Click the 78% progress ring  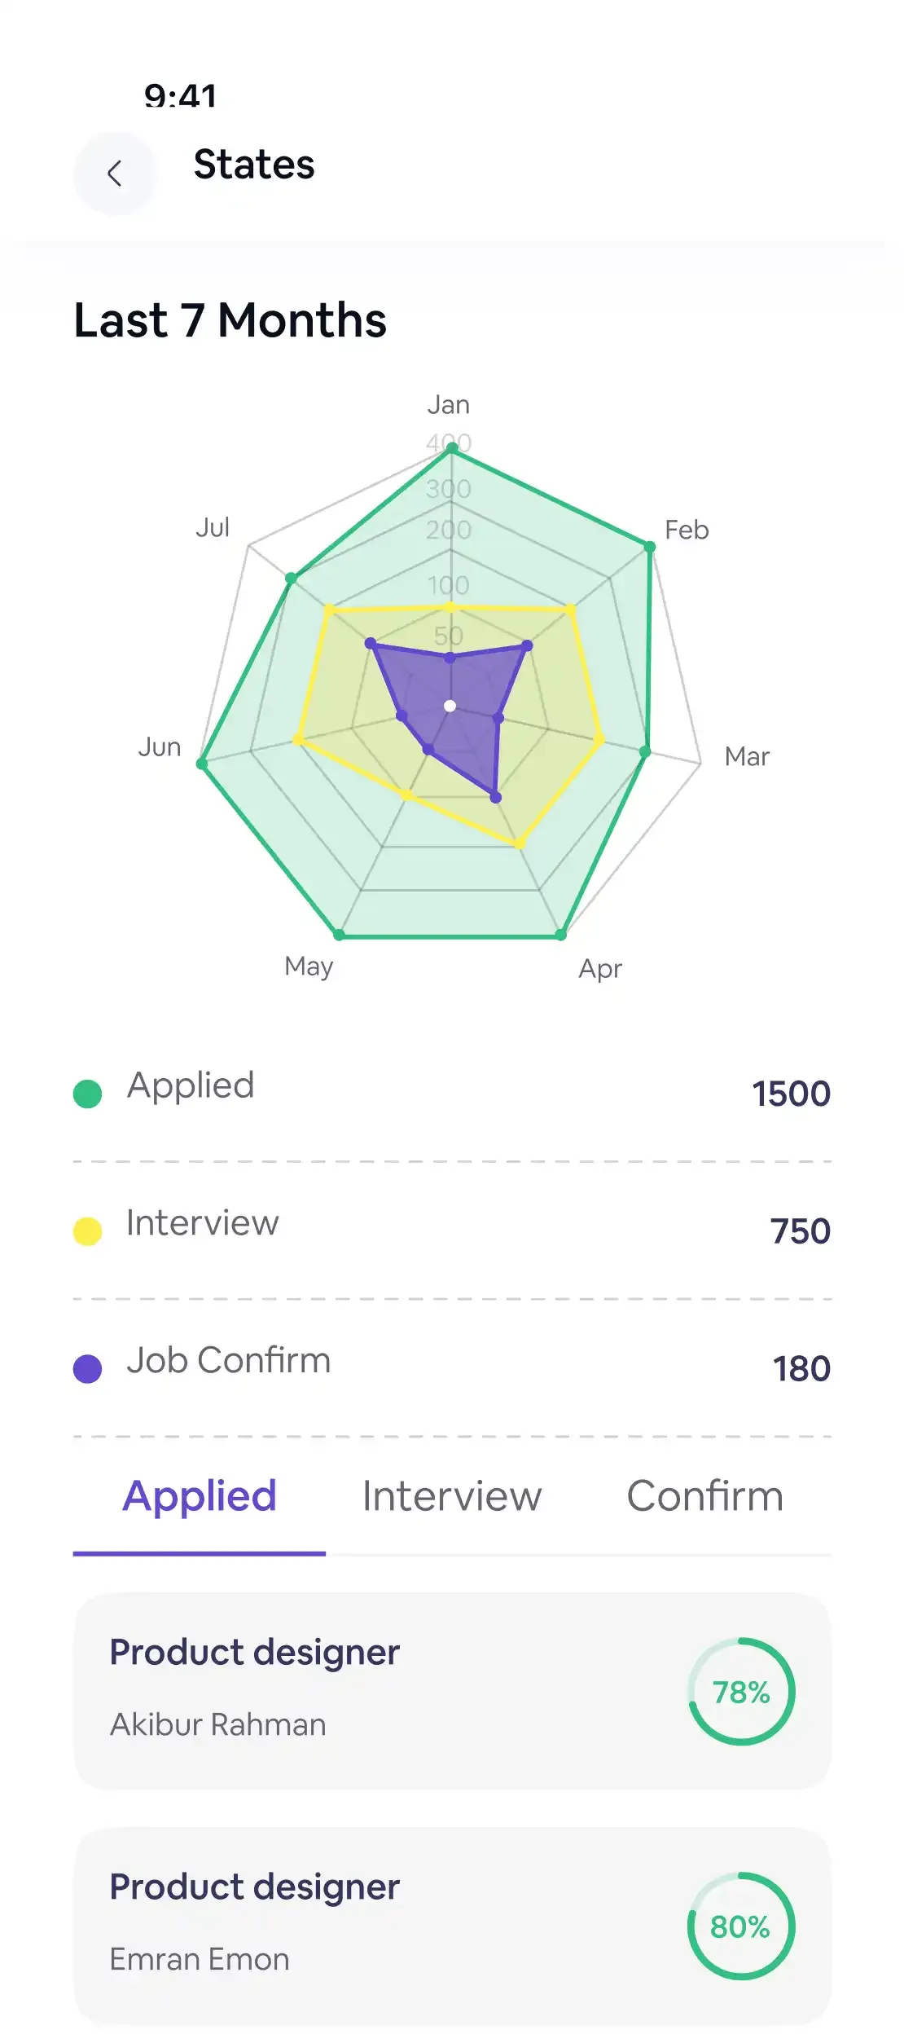point(741,1692)
